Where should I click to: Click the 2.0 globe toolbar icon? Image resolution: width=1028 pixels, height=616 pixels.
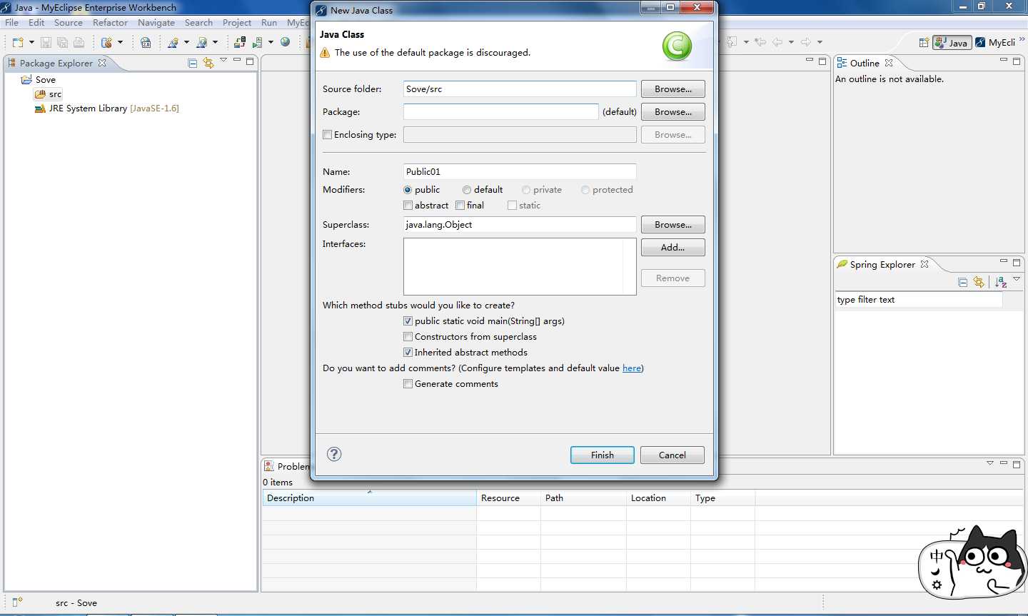tap(146, 42)
